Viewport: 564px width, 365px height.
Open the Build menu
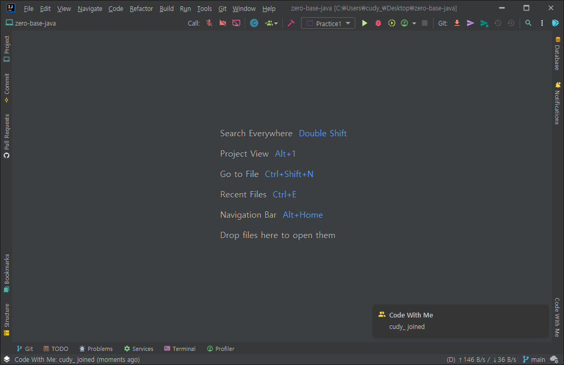(x=166, y=8)
